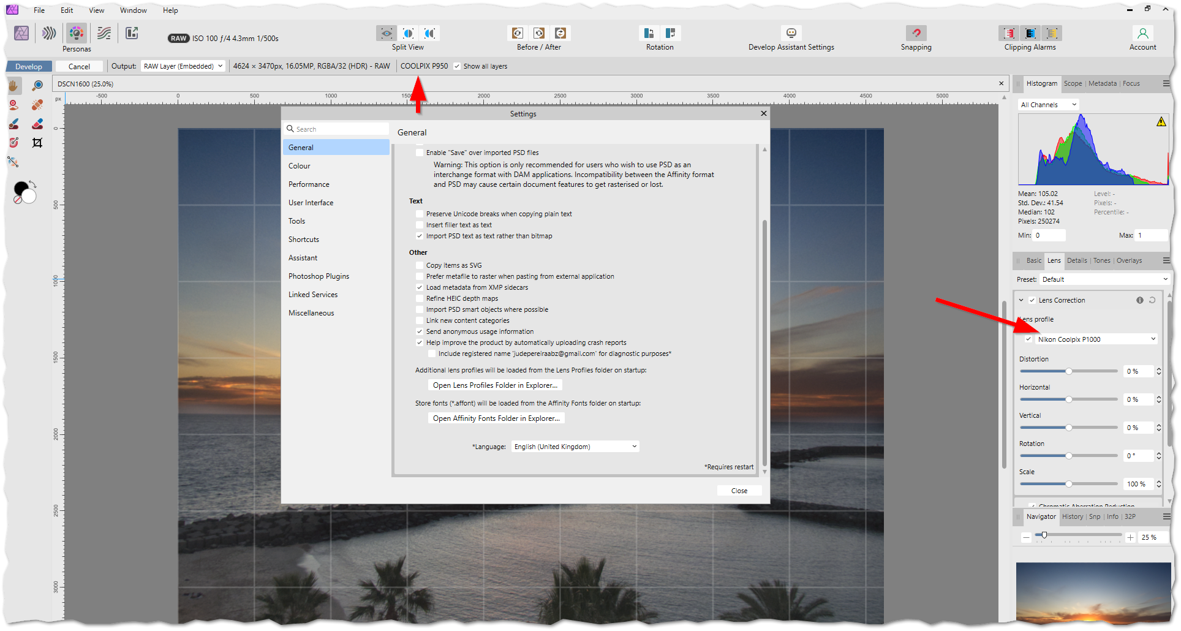Viewport: 1181px width, 631px height.
Task: Toggle the Lens Correction checkbox
Action: click(x=1032, y=300)
